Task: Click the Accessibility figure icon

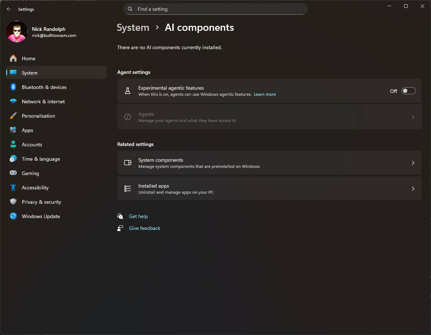Action: 13,188
